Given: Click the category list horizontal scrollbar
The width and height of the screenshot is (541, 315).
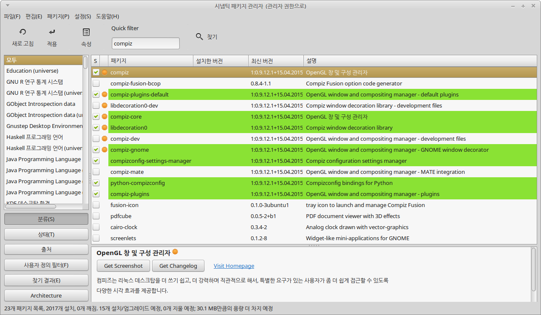Looking at the screenshot, I should 30,207.
